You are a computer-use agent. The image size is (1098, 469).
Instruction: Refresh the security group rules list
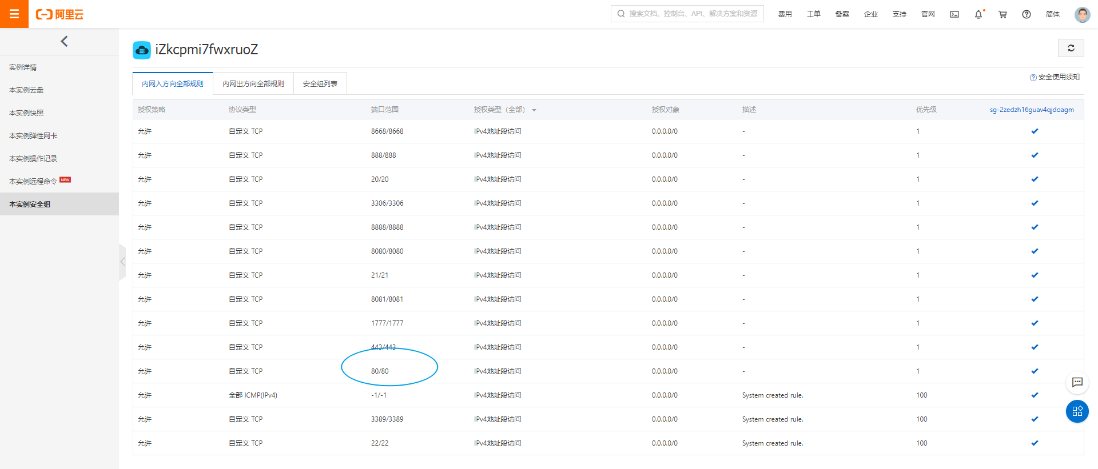point(1071,49)
